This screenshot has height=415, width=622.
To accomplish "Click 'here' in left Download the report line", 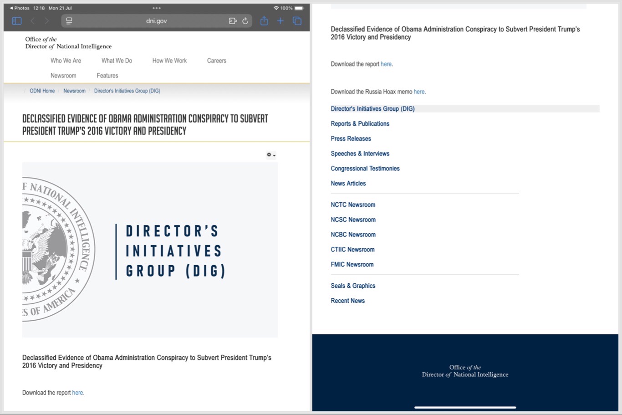I will [x=77, y=393].
